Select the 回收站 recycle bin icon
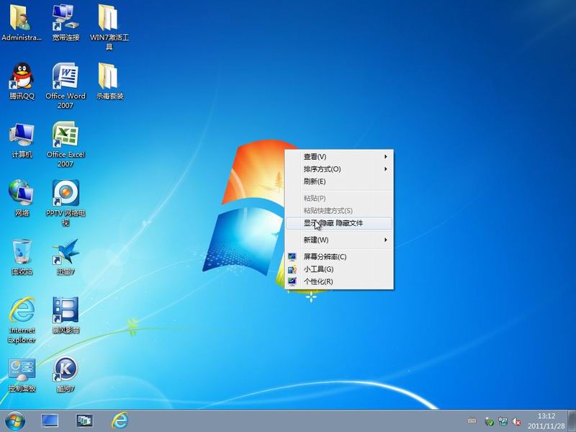The width and height of the screenshot is (576, 432). point(22,257)
